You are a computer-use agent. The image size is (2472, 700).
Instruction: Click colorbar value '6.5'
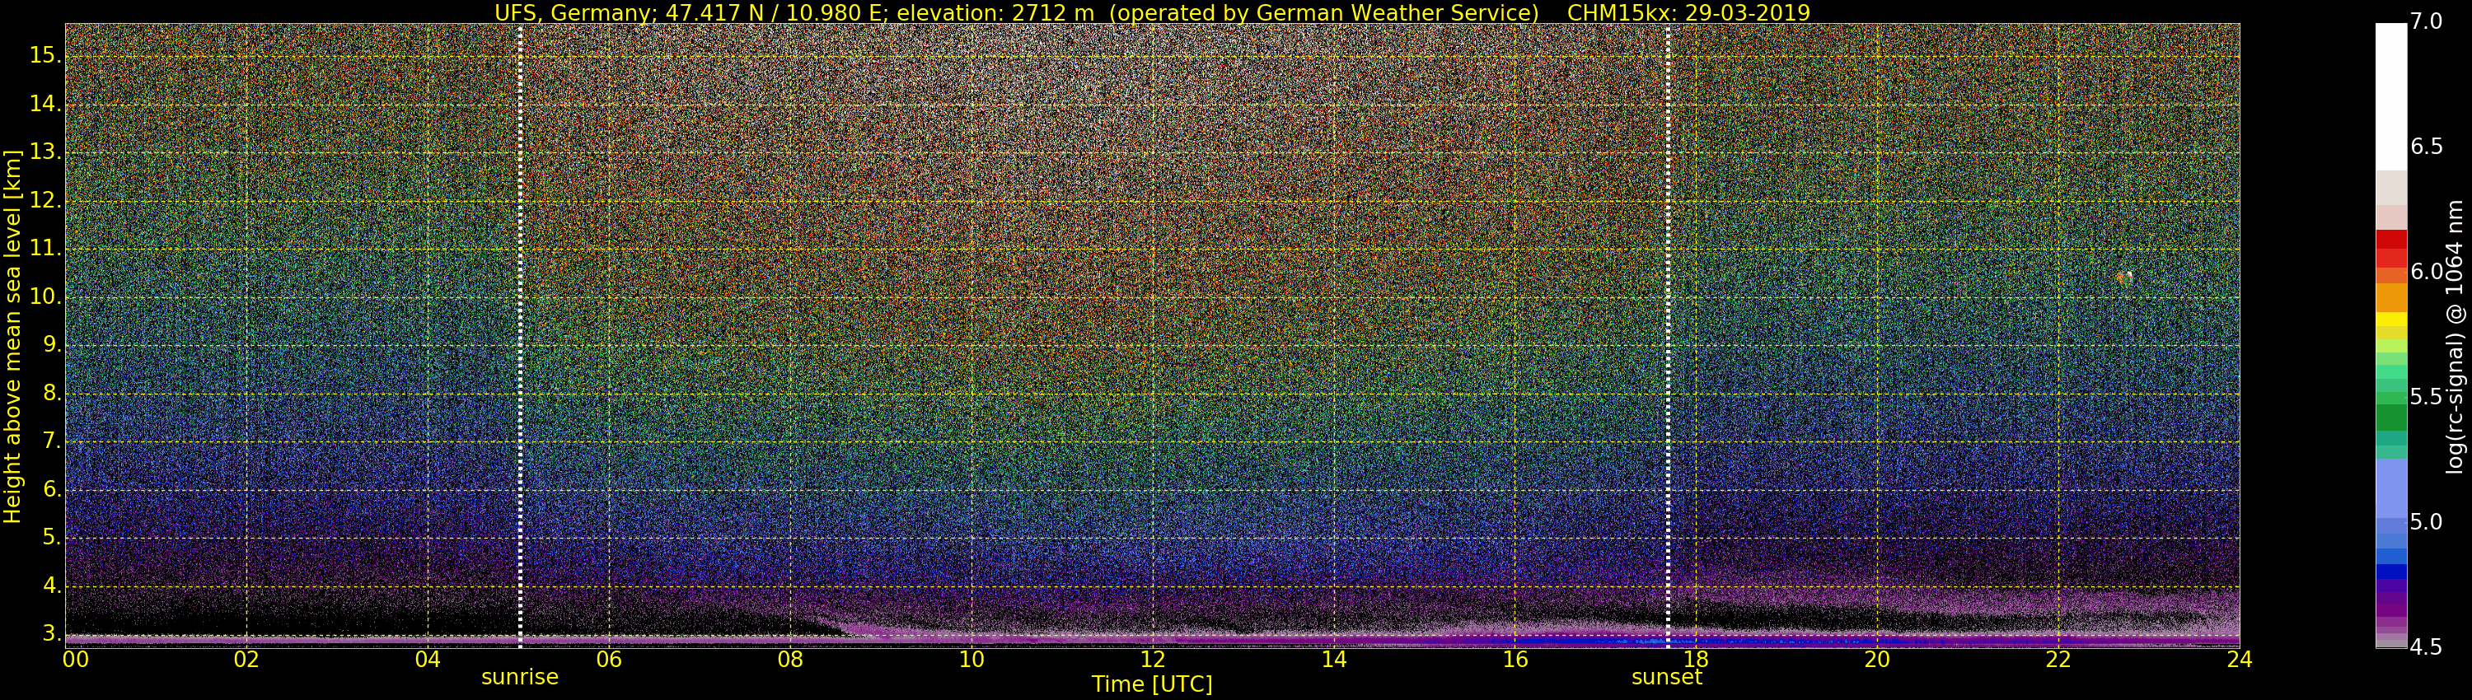click(x=2427, y=147)
